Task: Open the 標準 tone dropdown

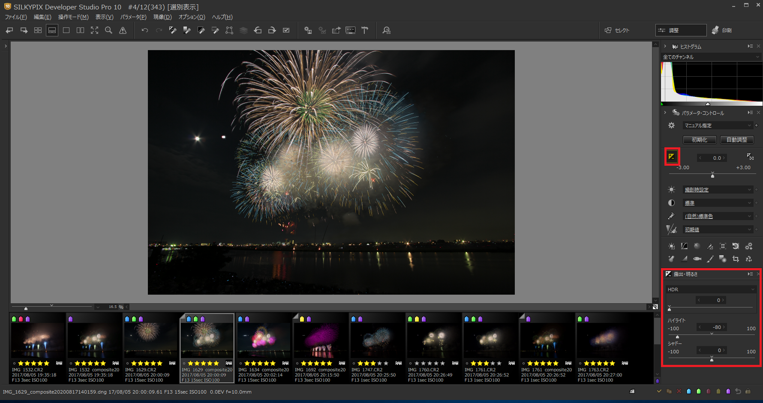Action: tap(718, 203)
